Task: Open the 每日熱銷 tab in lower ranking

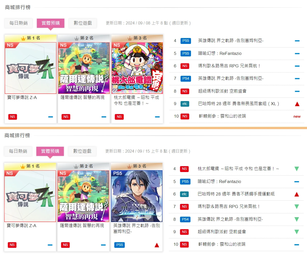Action: pos(18,151)
